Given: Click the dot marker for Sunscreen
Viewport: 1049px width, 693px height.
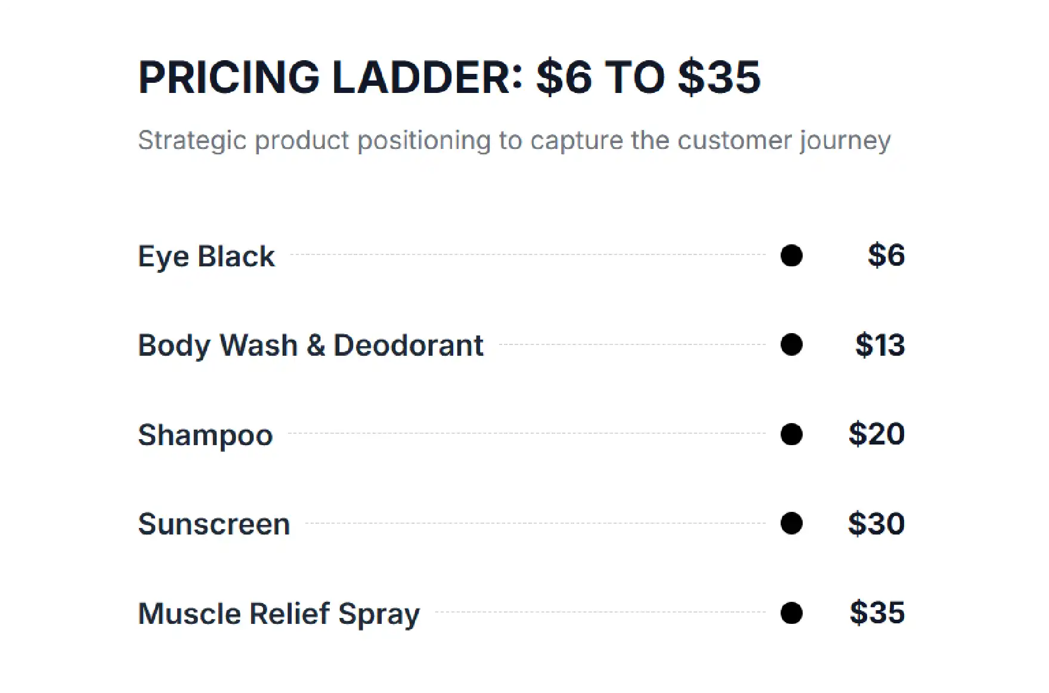Looking at the screenshot, I should 791,523.
